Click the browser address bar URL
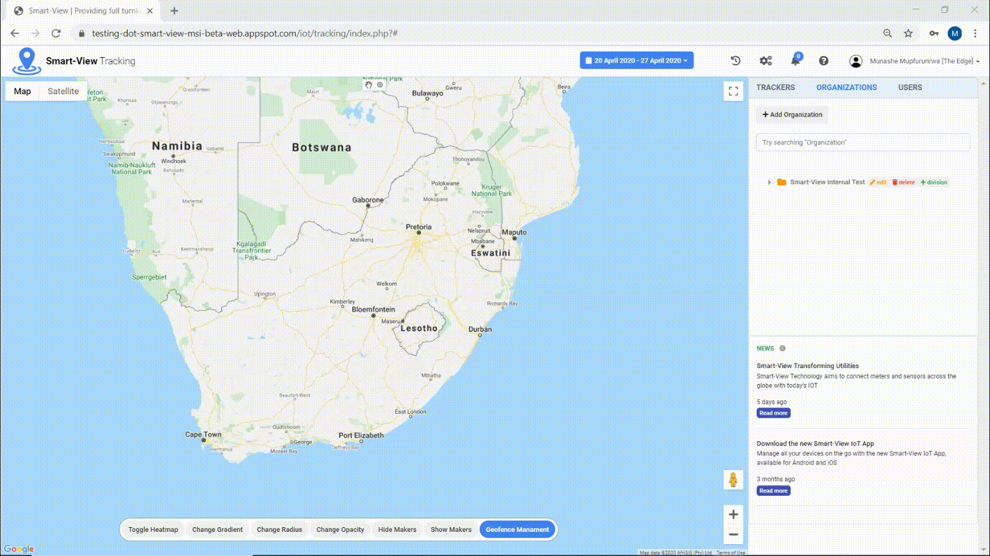Screen dimensions: 990x556 point(245,34)
